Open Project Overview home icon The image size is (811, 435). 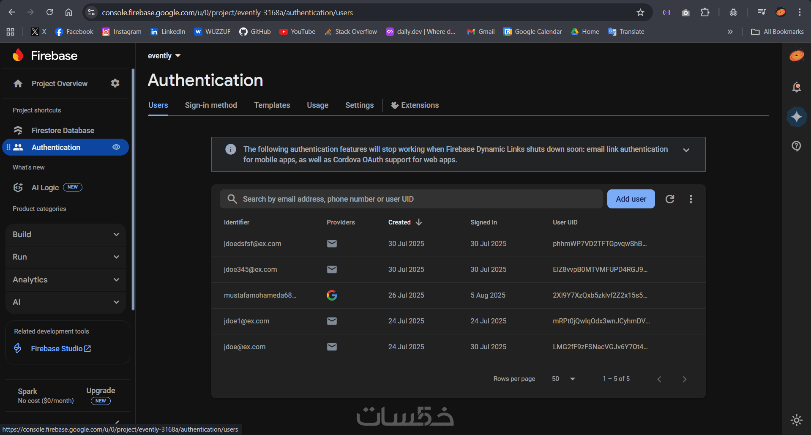pos(18,84)
